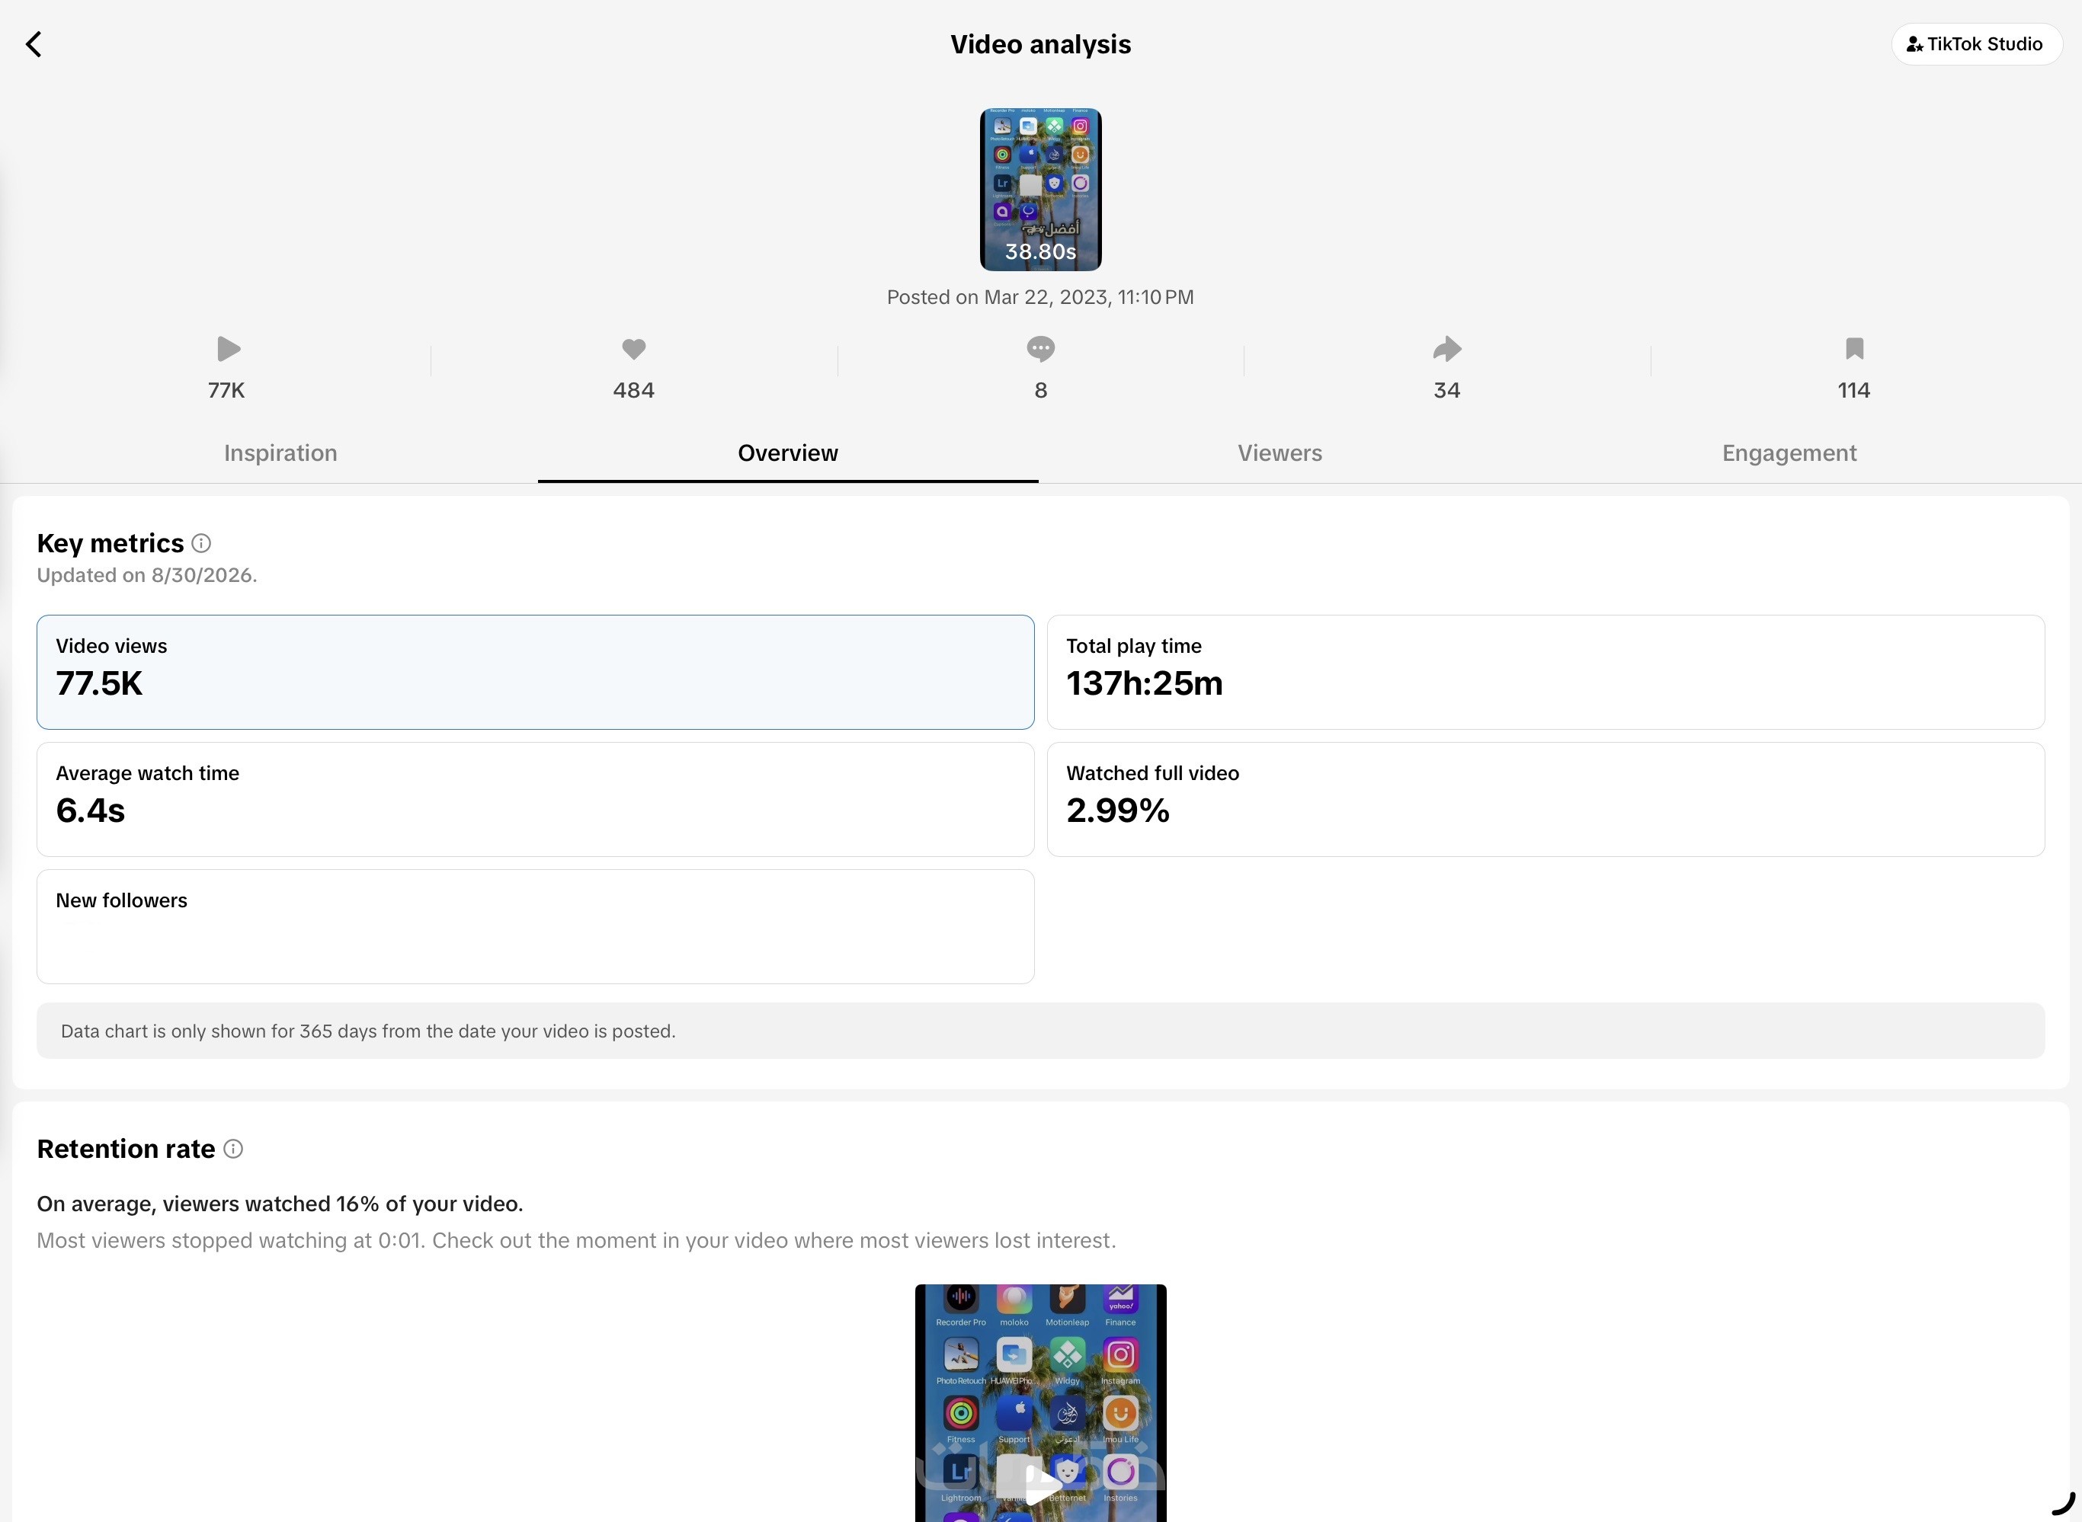Select the Overview tab

pos(788,453)
